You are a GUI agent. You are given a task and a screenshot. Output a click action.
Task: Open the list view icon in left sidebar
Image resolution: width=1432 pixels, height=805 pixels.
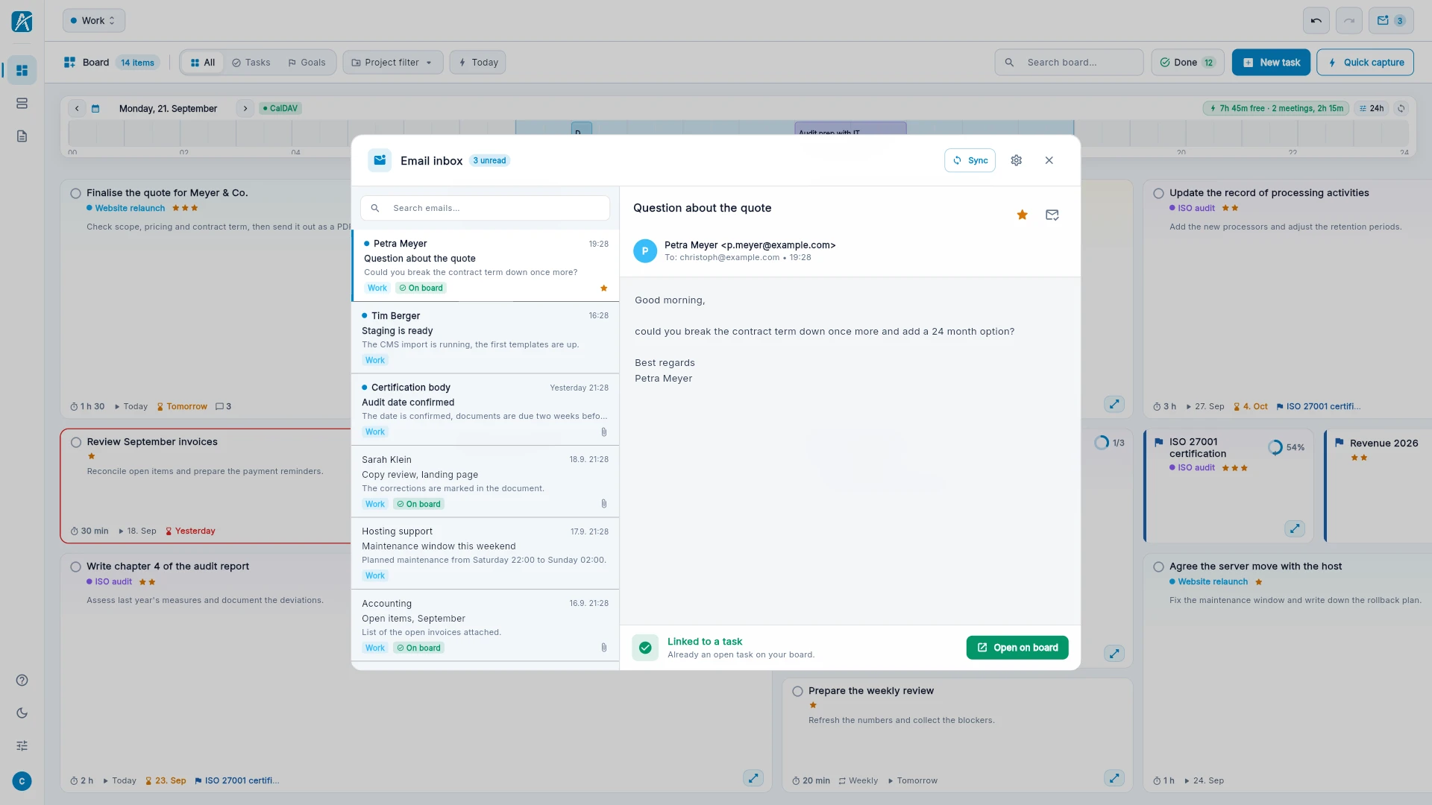coord(22,103)
